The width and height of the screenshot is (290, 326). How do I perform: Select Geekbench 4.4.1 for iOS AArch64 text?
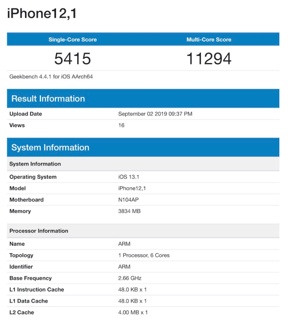pyautogui.click(x=51, y=77)
